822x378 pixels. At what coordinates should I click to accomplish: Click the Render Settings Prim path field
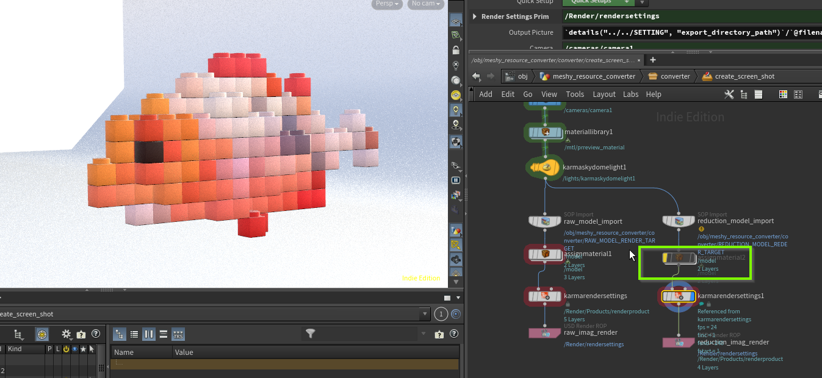pyautogui.click(x=692, y=16)
